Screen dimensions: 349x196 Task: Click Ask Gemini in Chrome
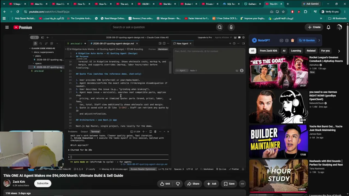[311, 4]
